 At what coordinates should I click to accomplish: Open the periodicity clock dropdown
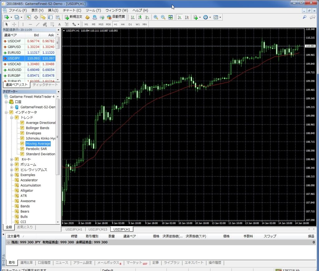click(x=207, y=17)
